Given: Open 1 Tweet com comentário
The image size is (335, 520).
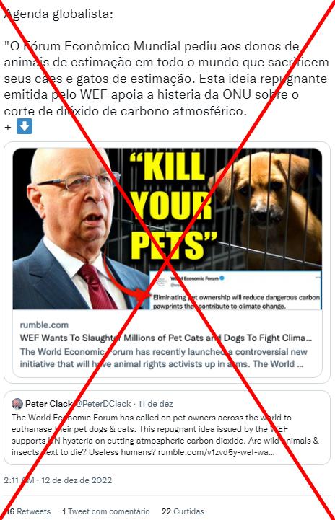Looking at the screenshot, I should point(106,511).
